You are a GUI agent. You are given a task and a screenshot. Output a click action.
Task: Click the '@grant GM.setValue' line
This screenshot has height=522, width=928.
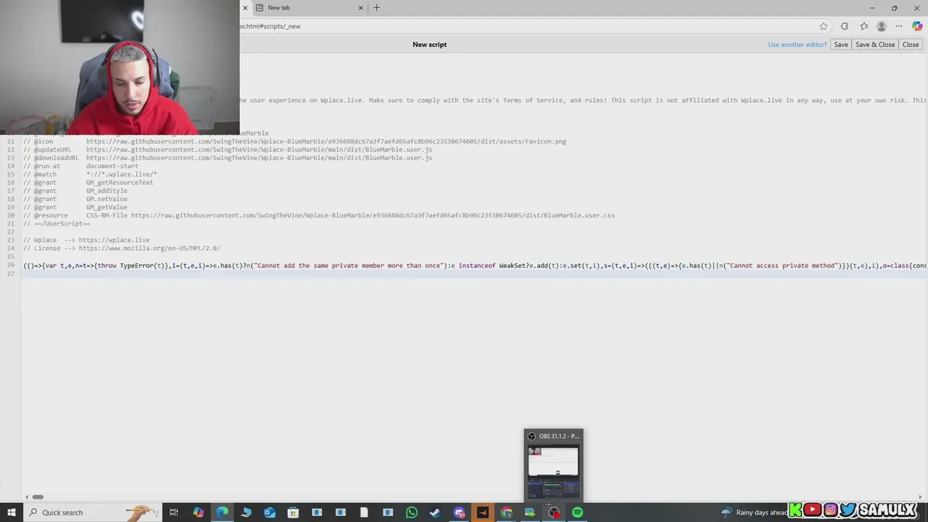pyautogui.click(x=75, y=199)
